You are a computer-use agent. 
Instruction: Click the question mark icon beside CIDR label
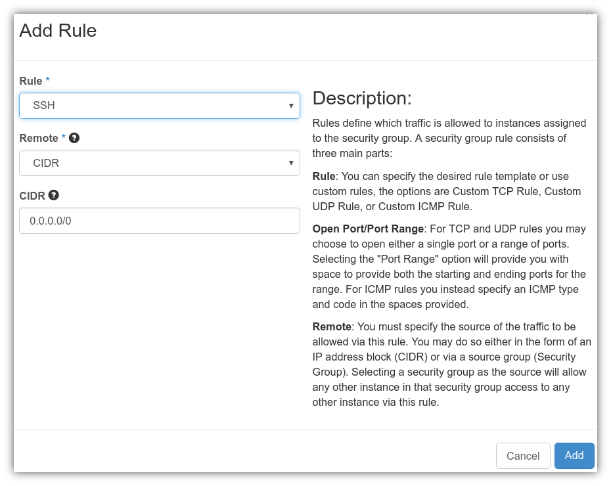point(54,195)
